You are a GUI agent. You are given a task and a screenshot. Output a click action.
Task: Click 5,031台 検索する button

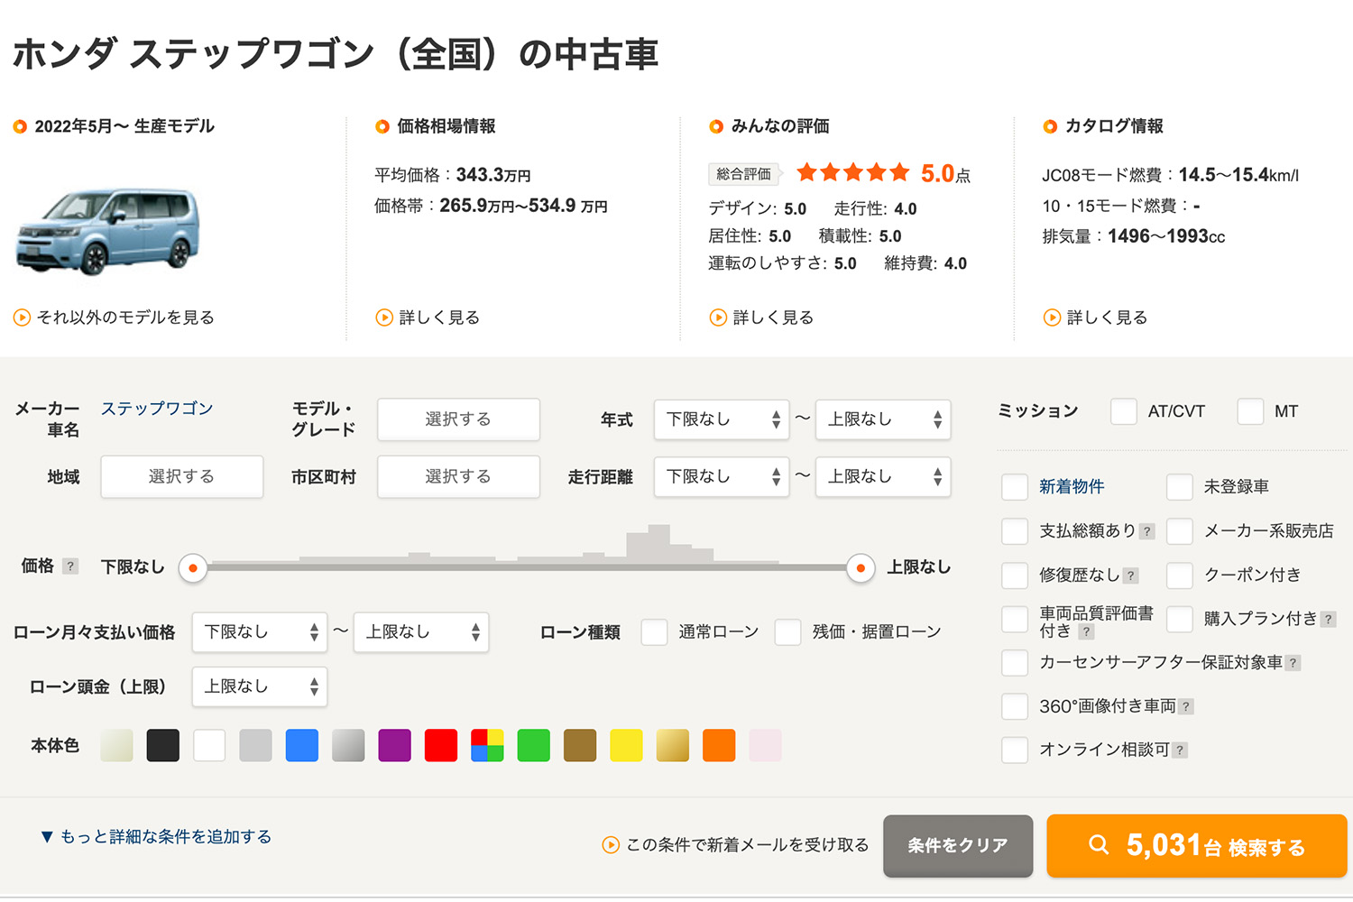[1196, 845]
